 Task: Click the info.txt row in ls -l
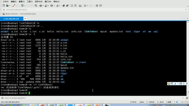(36, 59)
